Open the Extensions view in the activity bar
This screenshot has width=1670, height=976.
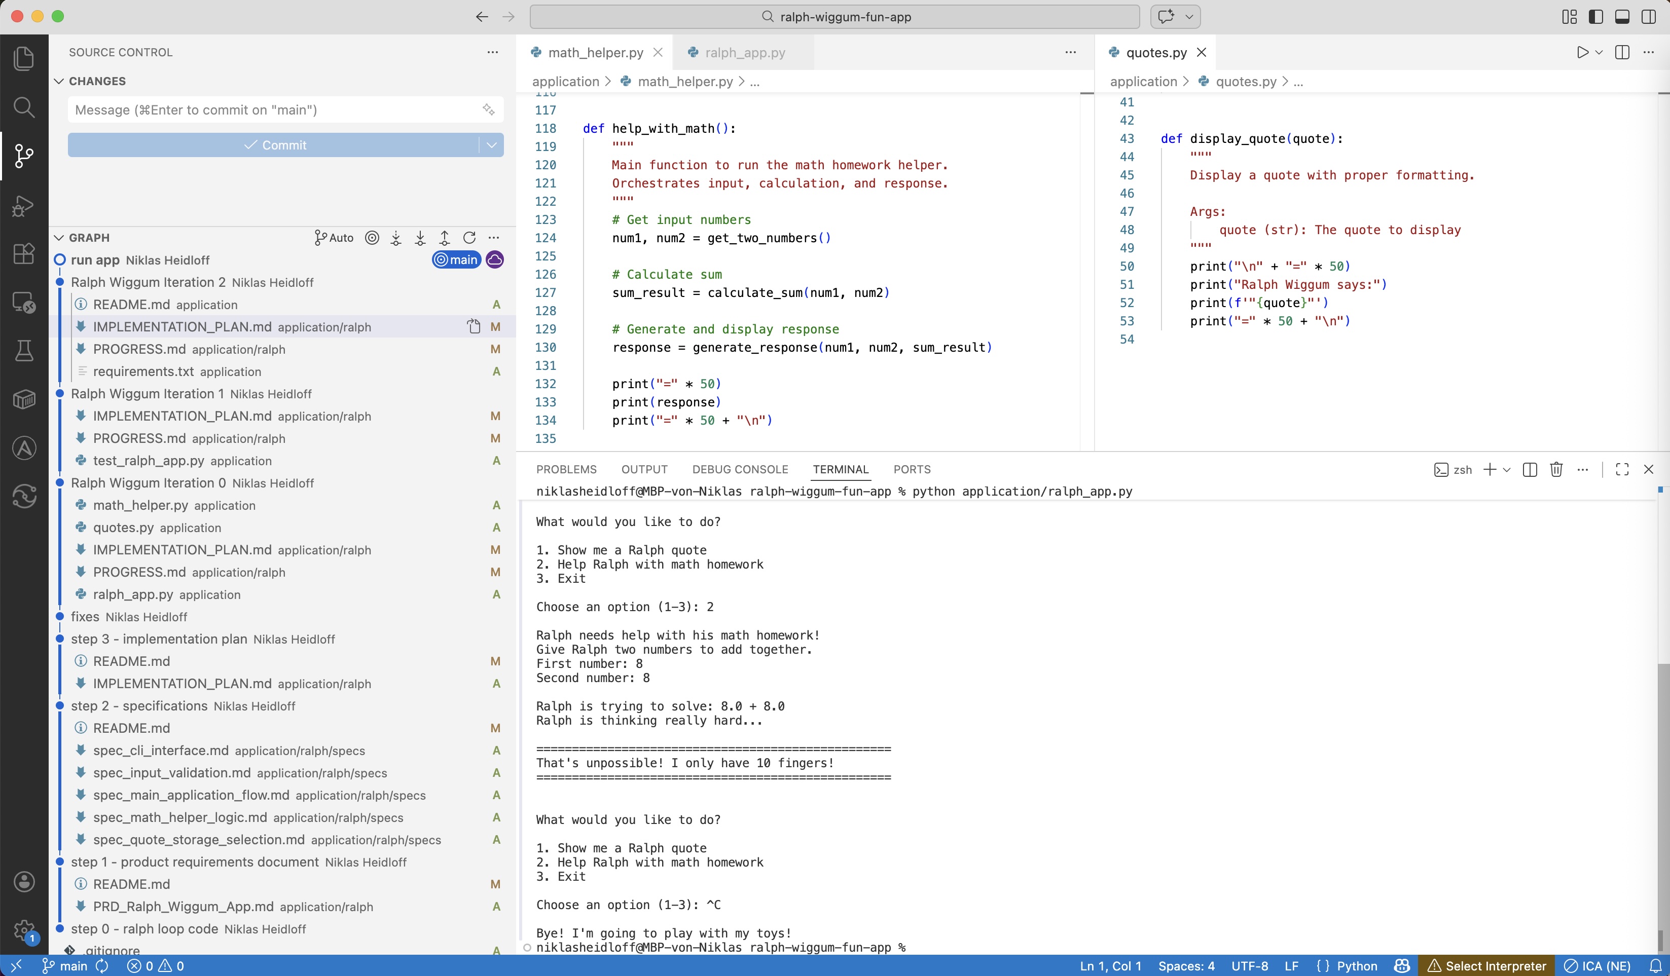[24, 254]
